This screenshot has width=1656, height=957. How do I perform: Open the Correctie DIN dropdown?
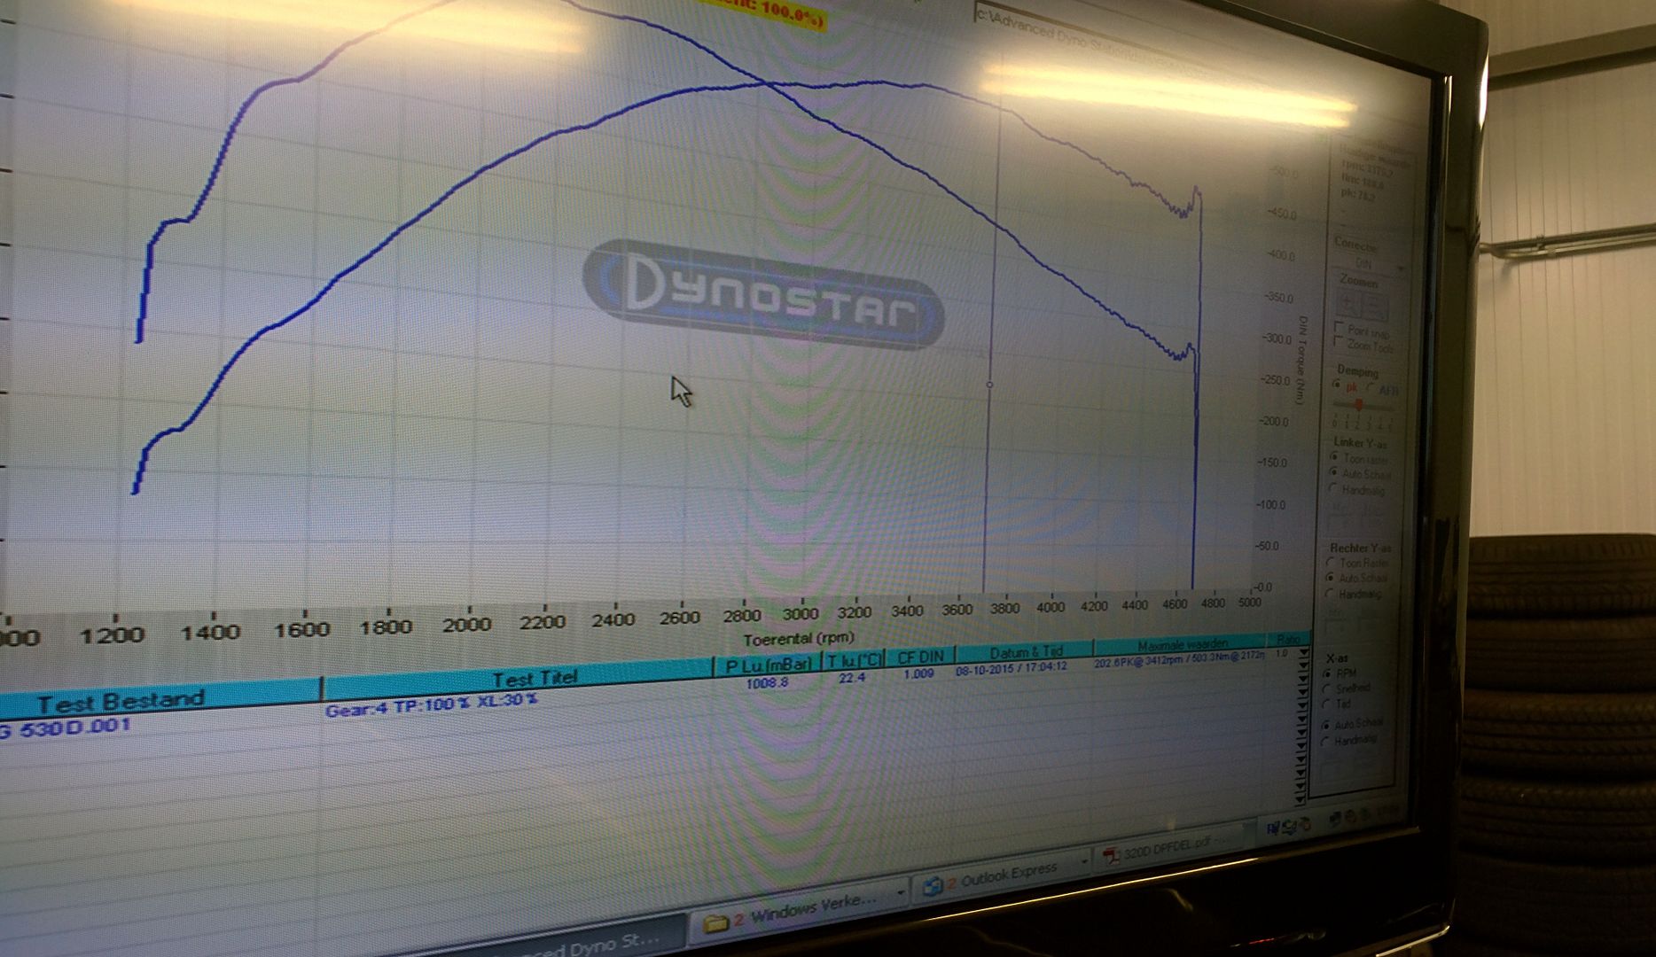pyautogui.click(x=1400, y=267)
